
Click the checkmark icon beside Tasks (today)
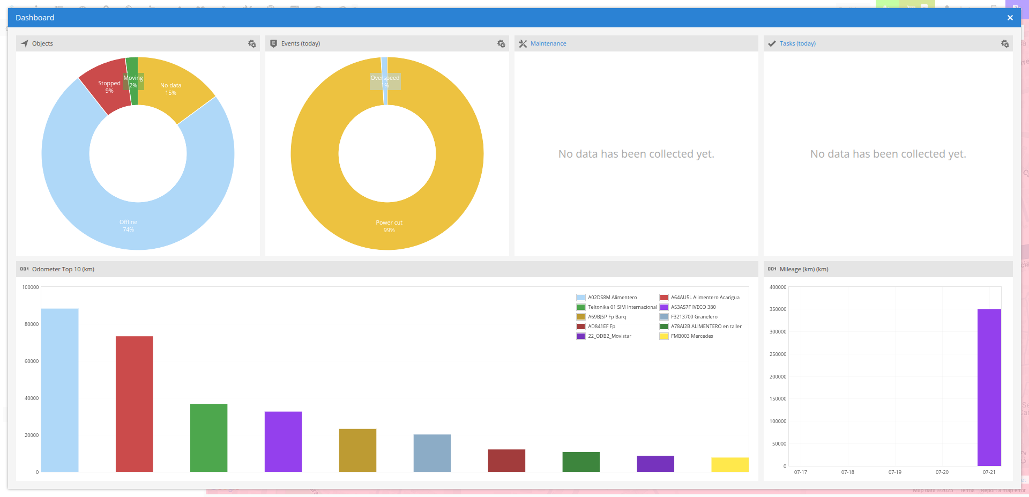tap(772, 43)
